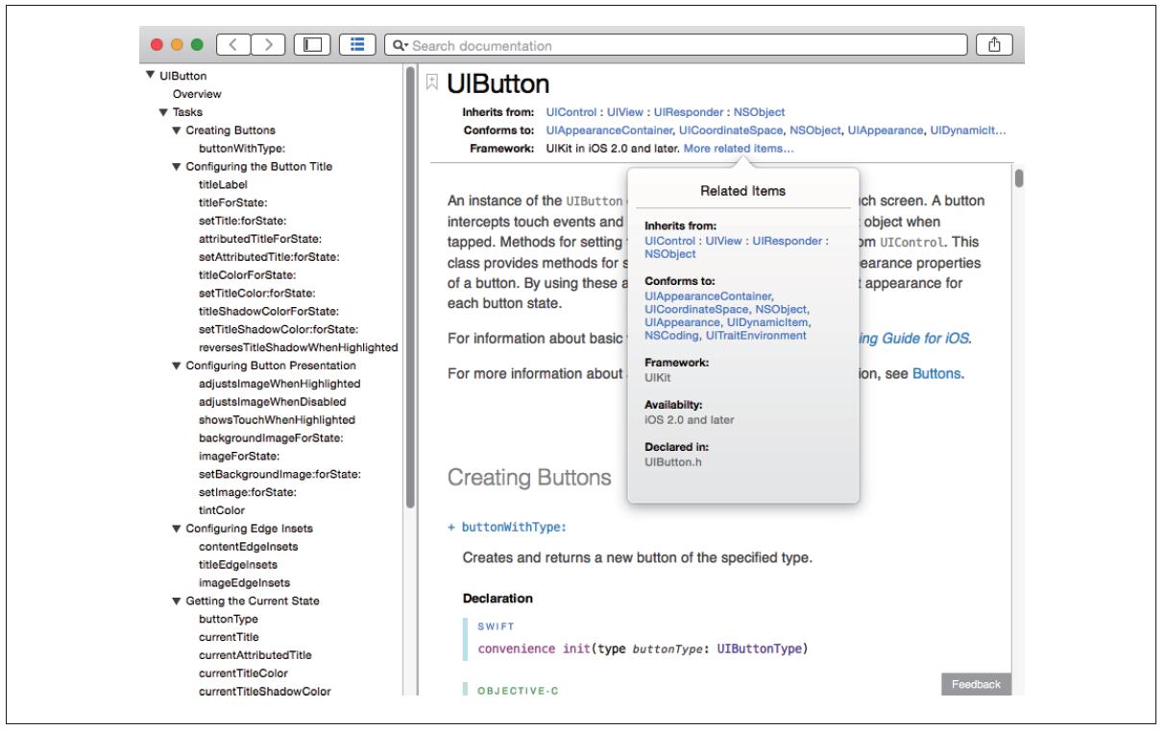
Task: Open titleEdgeInsets entry
Action: click(x=240, y=565)
